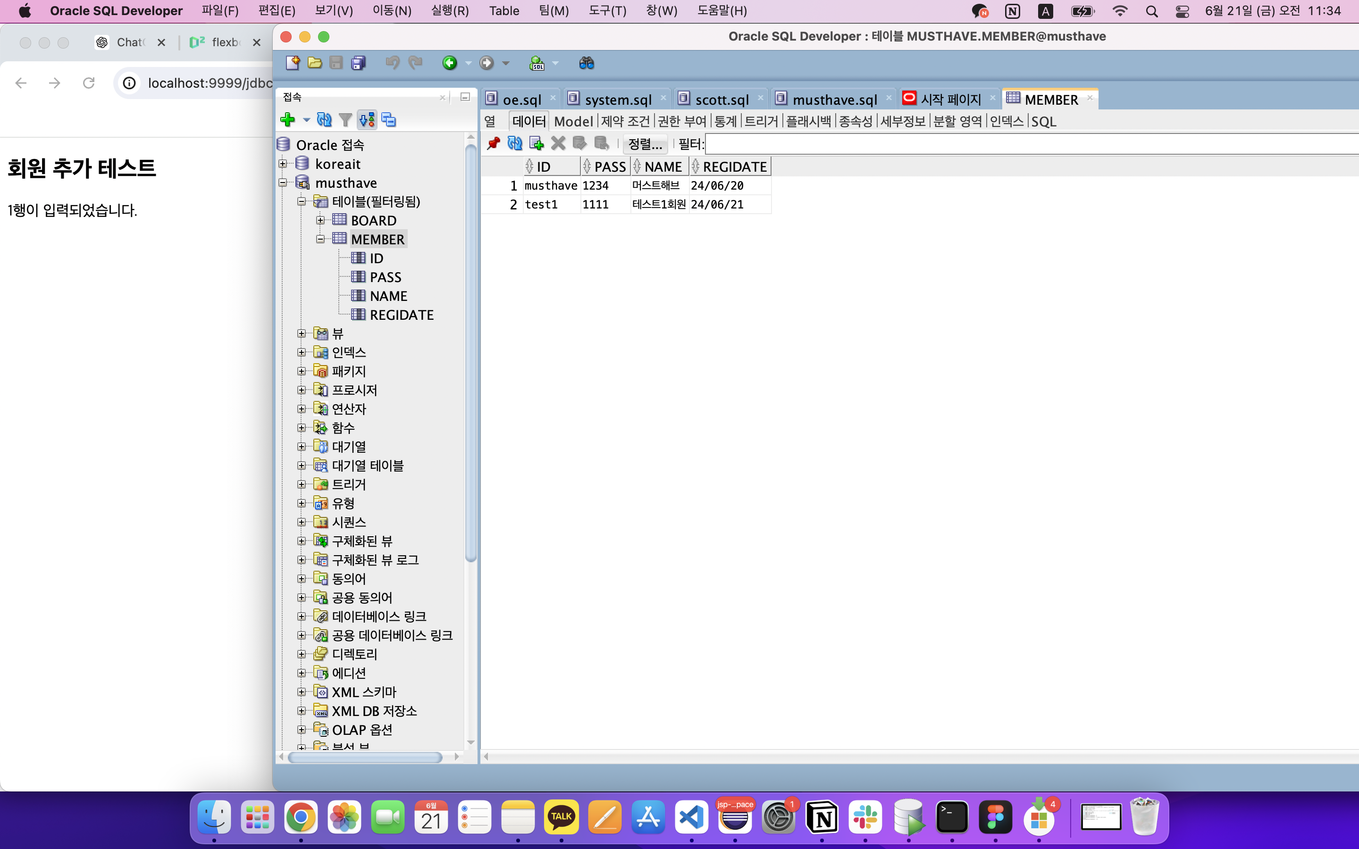Click the 정렬... sort button
The image size is (1359, 849).
pyautogui.click(x=645, y=144)
